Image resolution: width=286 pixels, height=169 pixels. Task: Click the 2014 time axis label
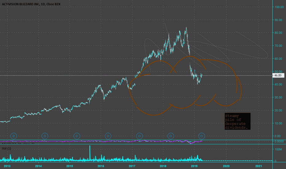coord(38,166)
